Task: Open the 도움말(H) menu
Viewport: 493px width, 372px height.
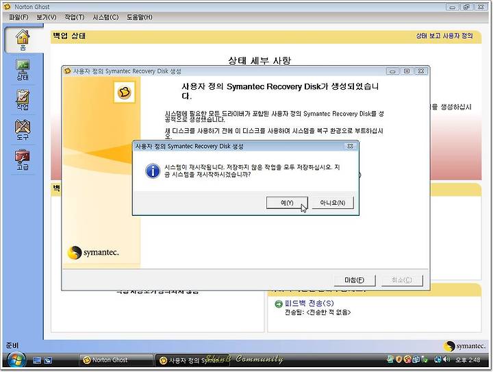Action: [139, 17]
